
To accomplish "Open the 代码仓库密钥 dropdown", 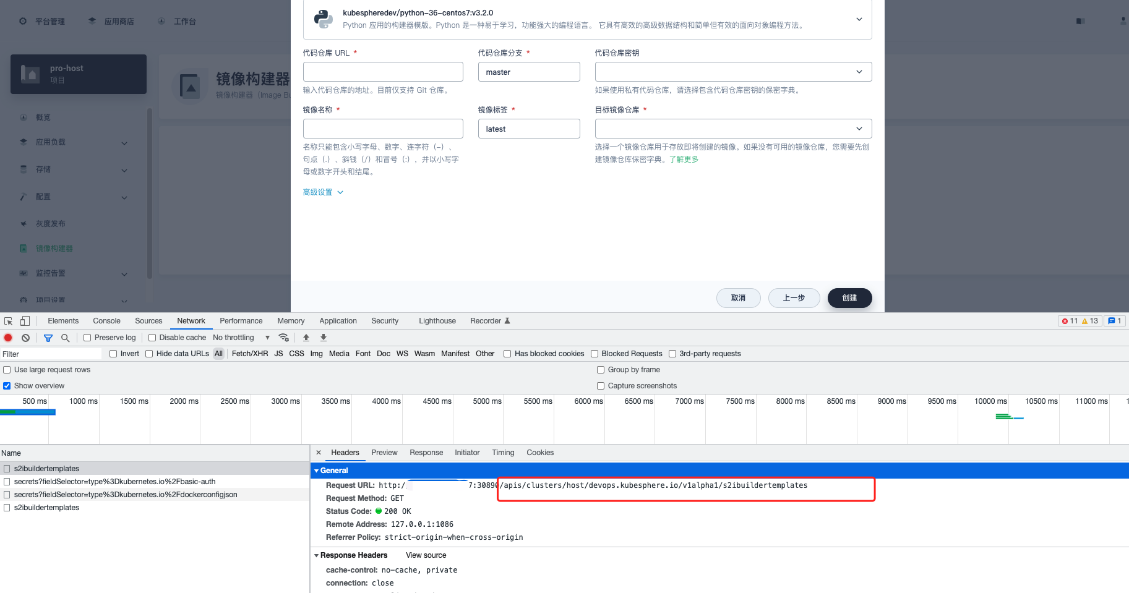I will point(733,72).
